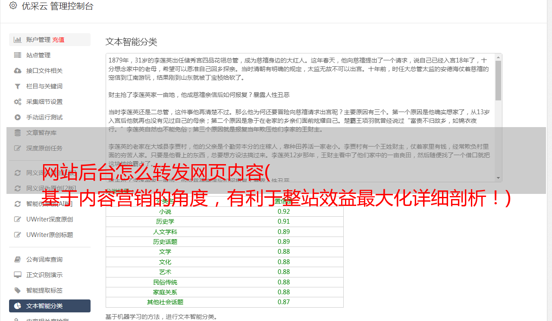Click the 0.92 confidence value
The width and height of the screenshot is (552, 321).
[x=284, y=212]
